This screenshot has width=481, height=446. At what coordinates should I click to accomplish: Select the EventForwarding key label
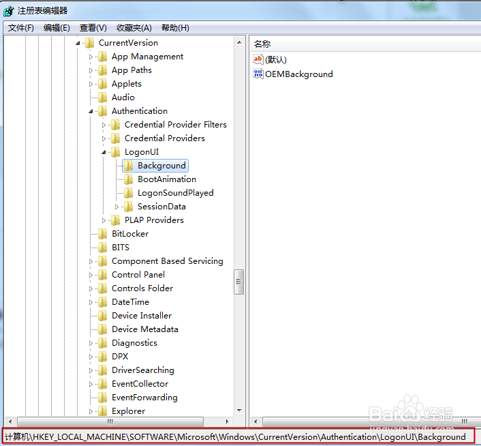point(144,398)
